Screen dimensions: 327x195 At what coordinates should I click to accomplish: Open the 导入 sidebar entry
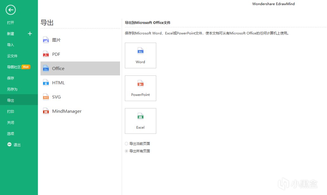pos(11,45)
